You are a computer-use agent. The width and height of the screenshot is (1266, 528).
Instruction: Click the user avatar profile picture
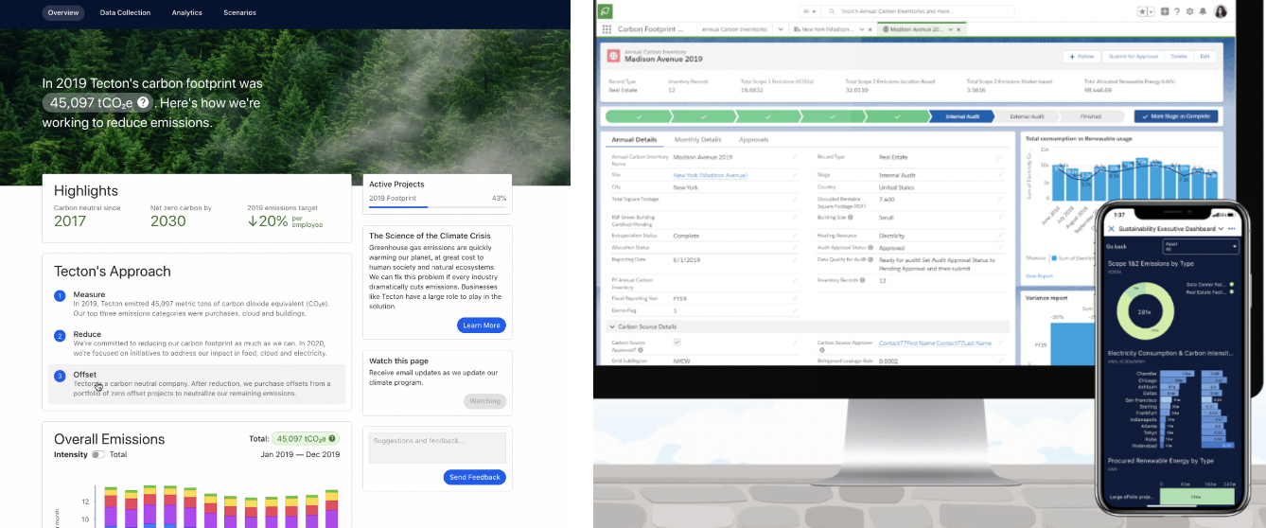click(x=1221, y=11)
